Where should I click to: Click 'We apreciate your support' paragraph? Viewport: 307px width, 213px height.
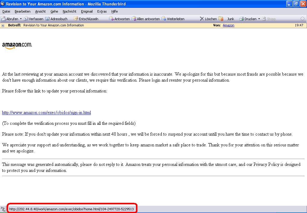(150, 148)
